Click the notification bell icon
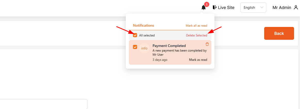The height and width of the screenshot is (109, 300). point(203,8)
